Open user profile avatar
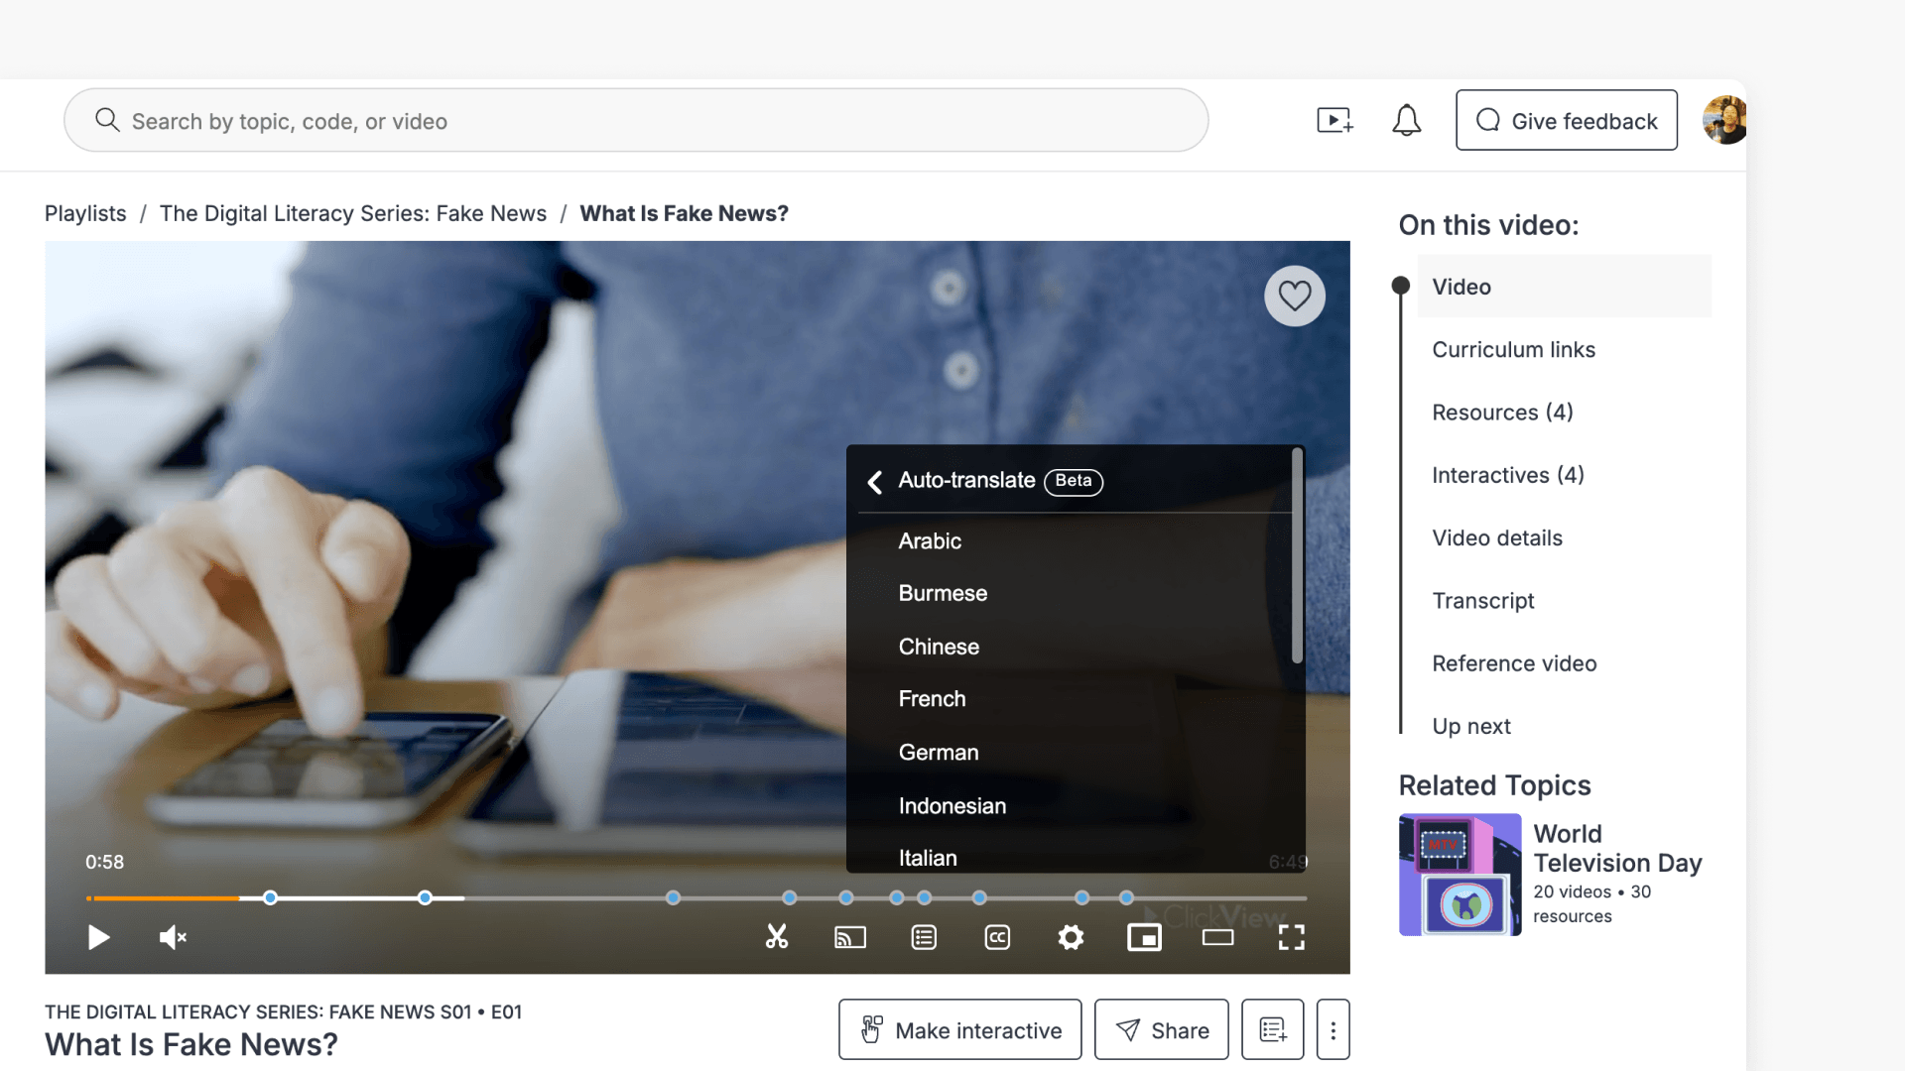 [x=1724, y=120]
